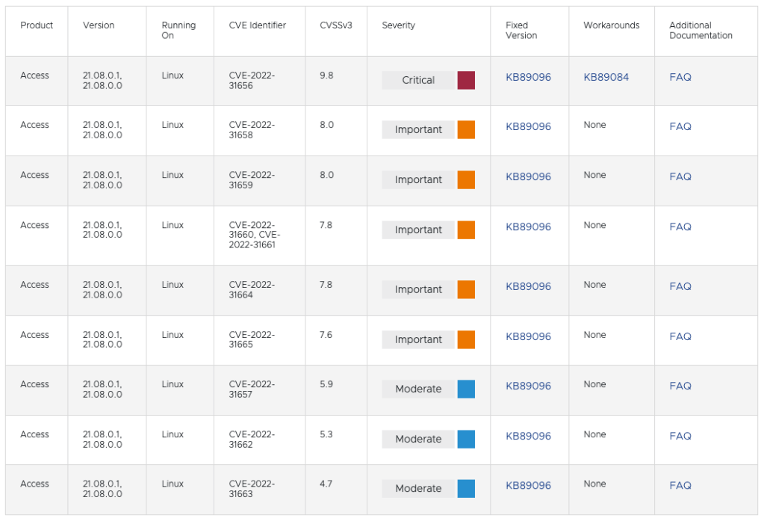
Task: Click the Important label for CVE-2022-31664
Action: pyautogui.click(x=418, y=289)
